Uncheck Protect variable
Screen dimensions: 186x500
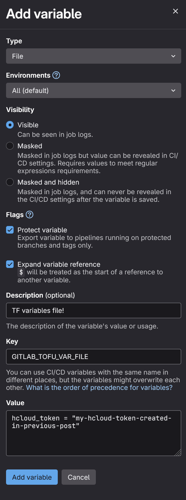(10, 230)
